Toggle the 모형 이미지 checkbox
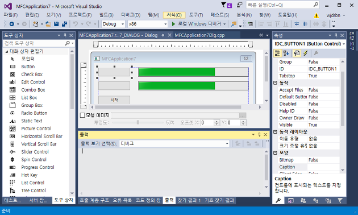Viewport: 358px width, 215px height. click(82, 115)
